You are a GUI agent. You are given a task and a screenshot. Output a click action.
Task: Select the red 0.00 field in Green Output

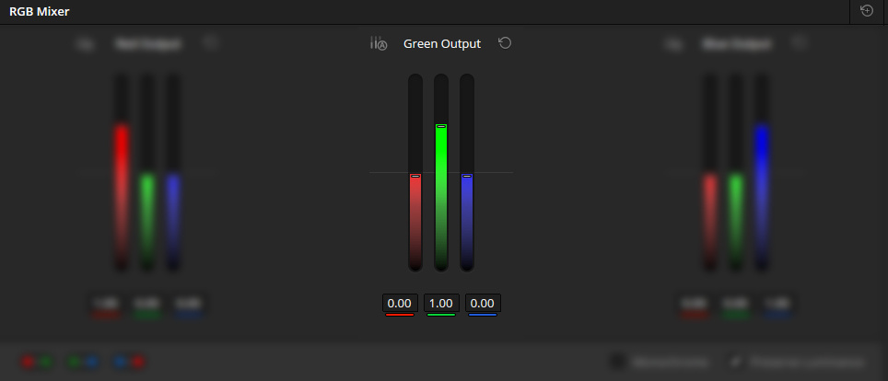[400, 304]
